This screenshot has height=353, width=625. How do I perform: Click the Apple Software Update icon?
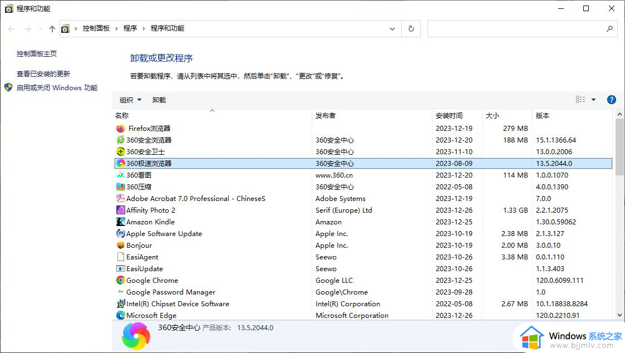(x=120, y=233)
